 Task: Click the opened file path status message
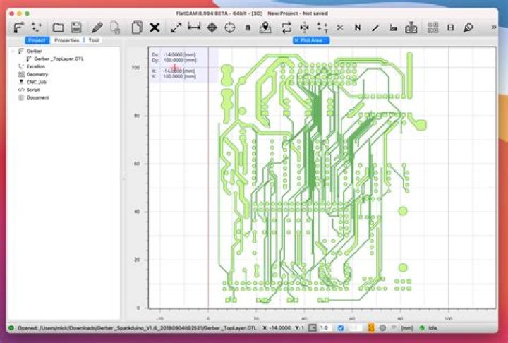pos(137,328)
